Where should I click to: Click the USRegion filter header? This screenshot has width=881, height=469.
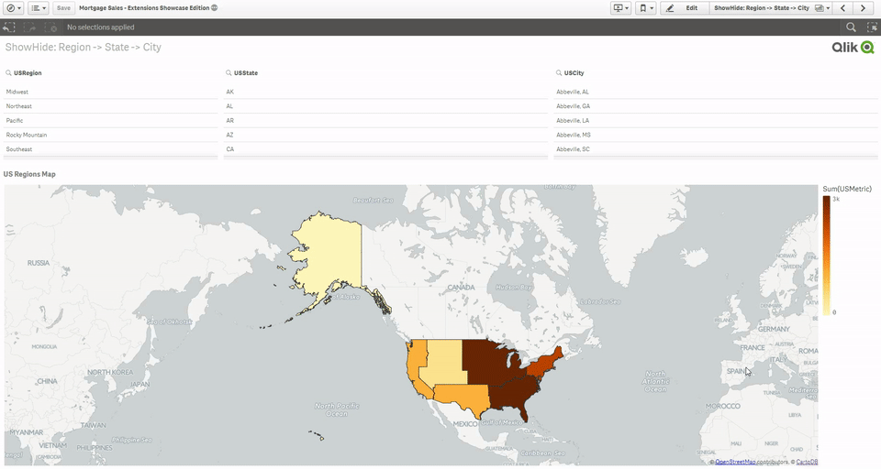(x=28, y=73)
